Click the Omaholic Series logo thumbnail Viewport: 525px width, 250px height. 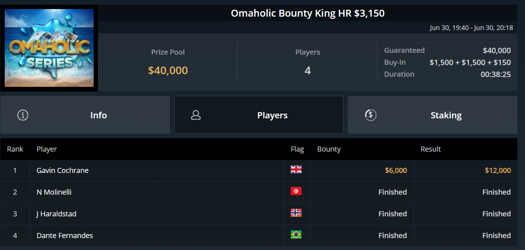[x=49, y=48]
